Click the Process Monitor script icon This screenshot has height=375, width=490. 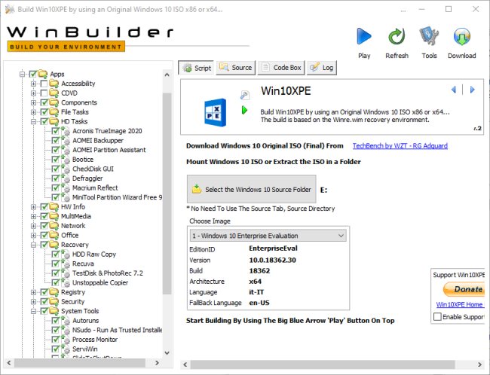tap(66, 340)
